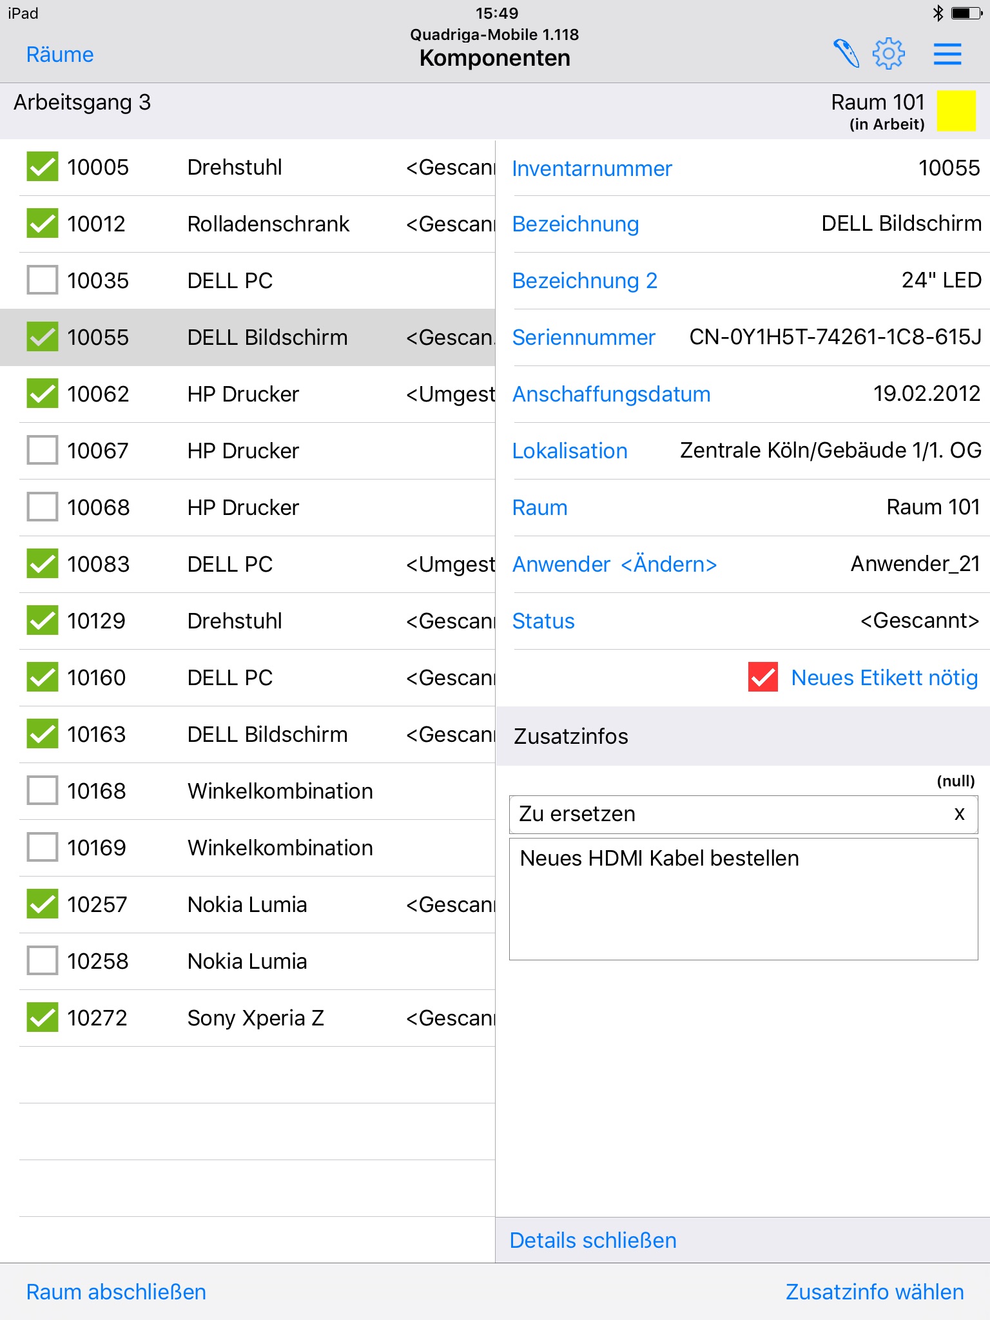Screen dimensions: 990x1320
Task: Select row '10258' Nokia Lumia
Action: tap(247, 961)
